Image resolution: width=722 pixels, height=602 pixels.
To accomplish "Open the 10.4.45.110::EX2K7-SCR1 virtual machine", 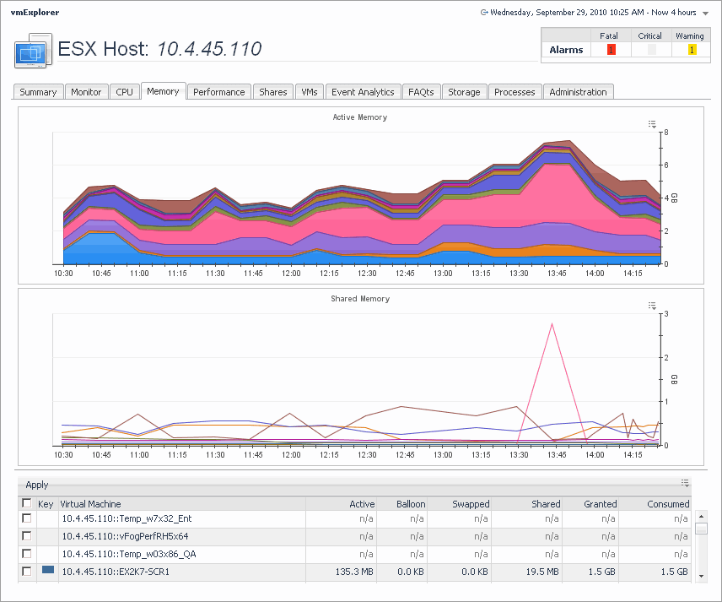I will tap(116, 572).
